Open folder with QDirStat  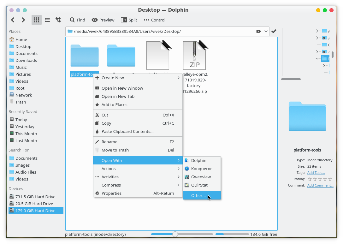tap(202, 185)
